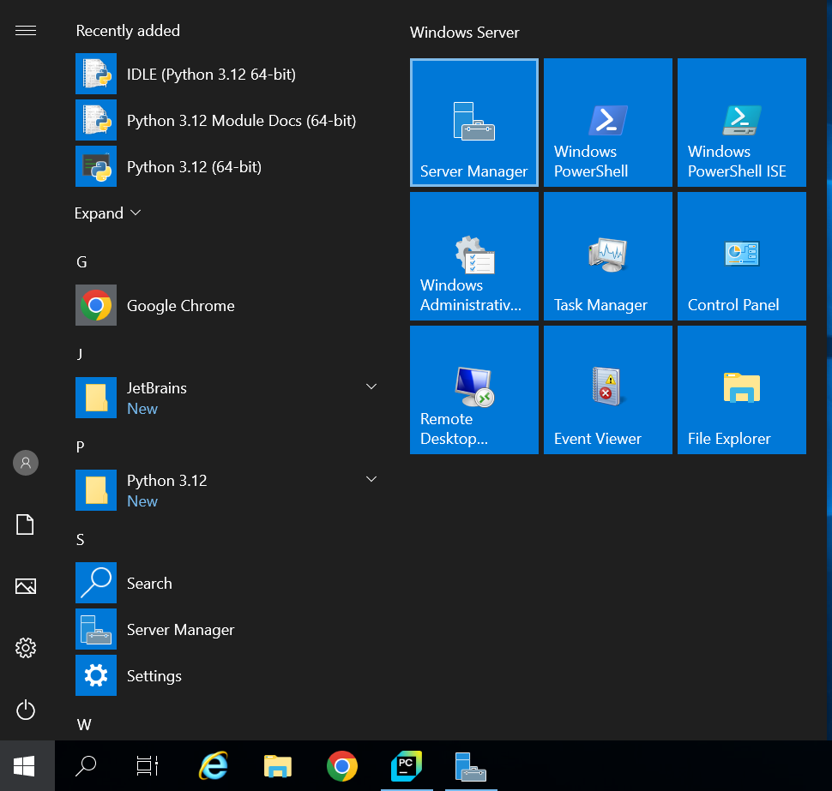Screen dimensions: 832x791
Task: Open Internet Explorer from the taskbar
Action: (x=214, y=765)
